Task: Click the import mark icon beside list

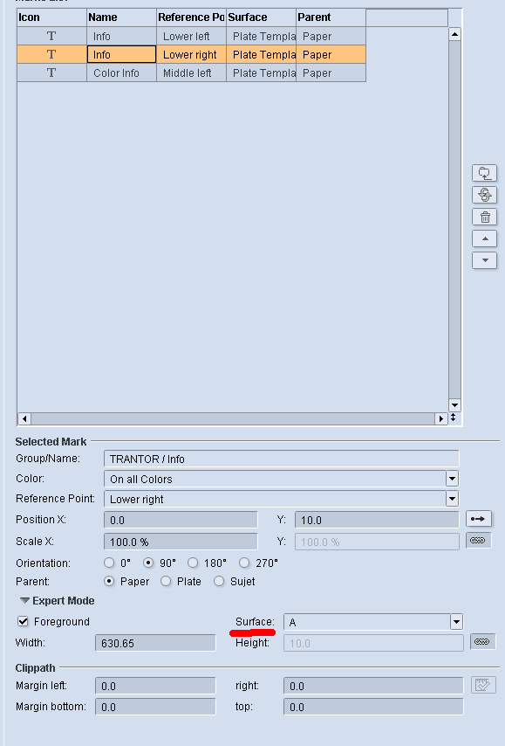Action: pos(484,173)
